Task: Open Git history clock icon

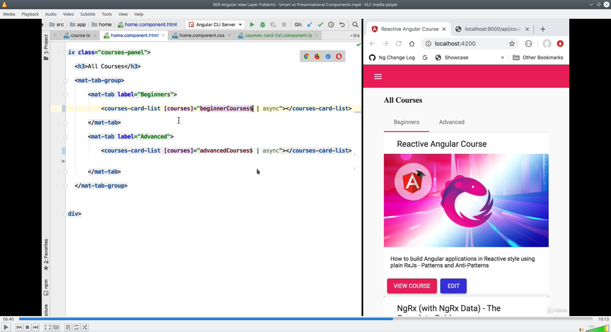Action: click(331, 25)
